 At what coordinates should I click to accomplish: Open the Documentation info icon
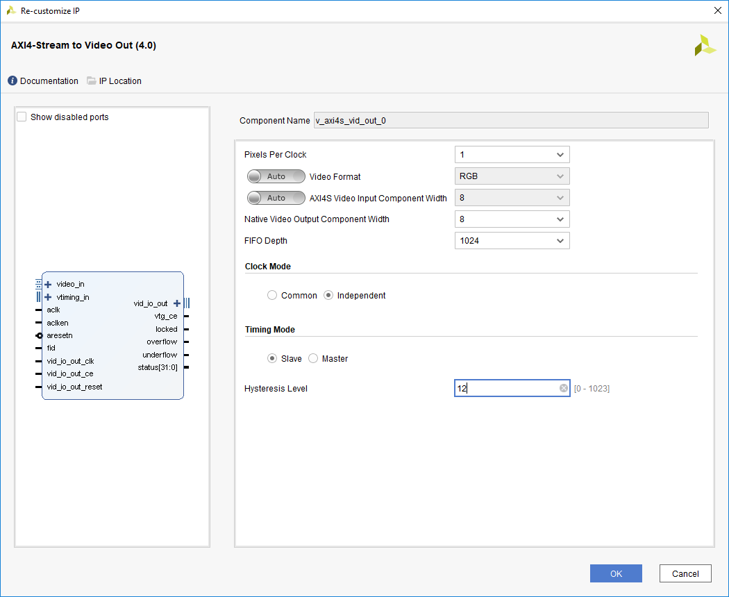[12, 81]
